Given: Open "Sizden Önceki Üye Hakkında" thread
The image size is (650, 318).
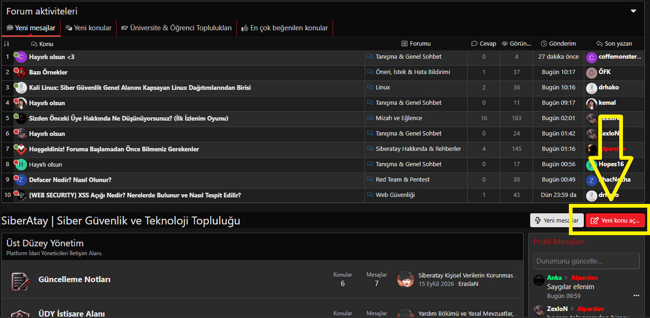Looking at the screenshot, I should [x=129, y=118].
